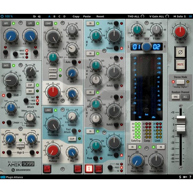Click the Plugin Alliance logo

point(12,177)
